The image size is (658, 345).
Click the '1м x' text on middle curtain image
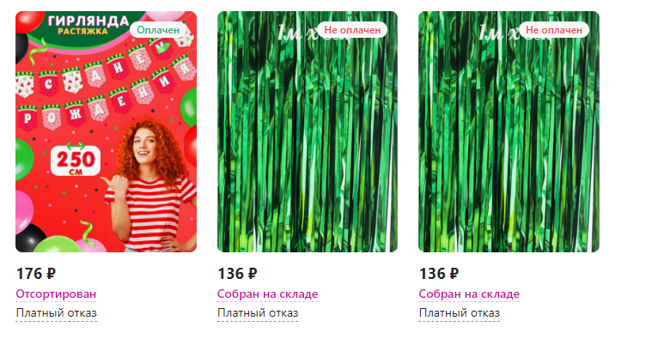click(x=297, y=33)
